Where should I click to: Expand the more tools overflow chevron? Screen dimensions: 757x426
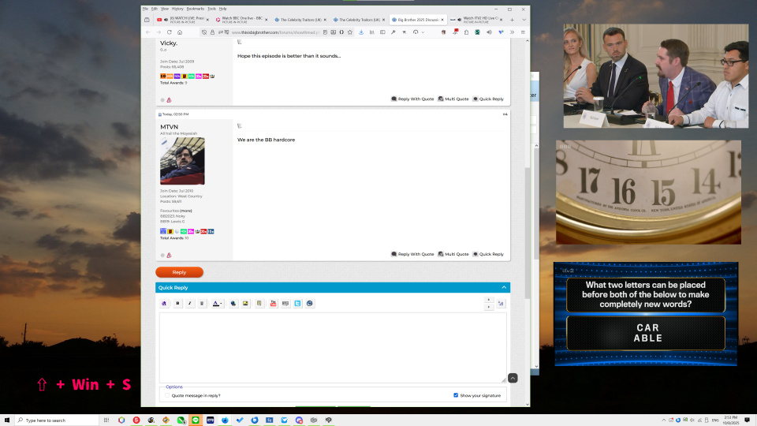pyautogui.click(x=513, y=32)
